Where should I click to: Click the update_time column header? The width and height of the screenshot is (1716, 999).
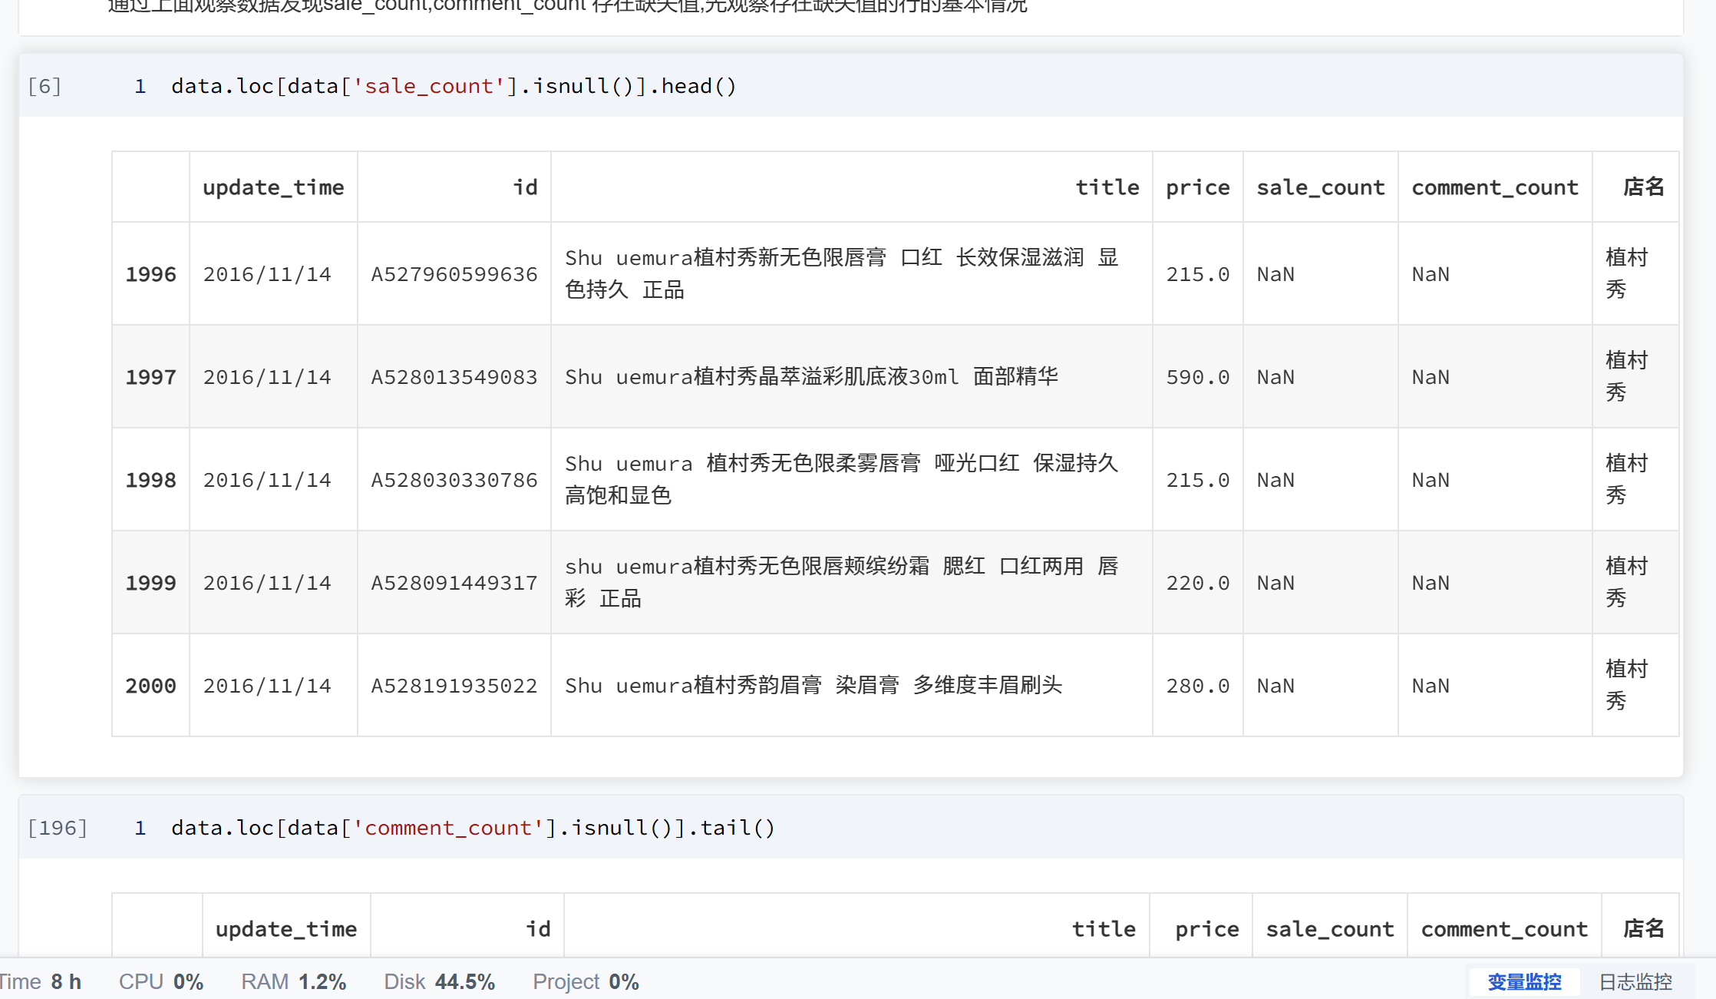[x=273, y=187]
